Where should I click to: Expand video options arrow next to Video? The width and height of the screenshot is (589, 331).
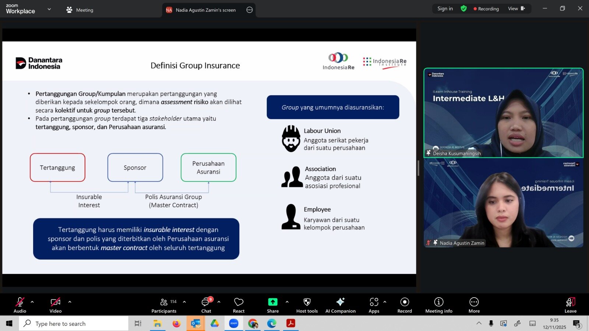[x=70, y=302]
